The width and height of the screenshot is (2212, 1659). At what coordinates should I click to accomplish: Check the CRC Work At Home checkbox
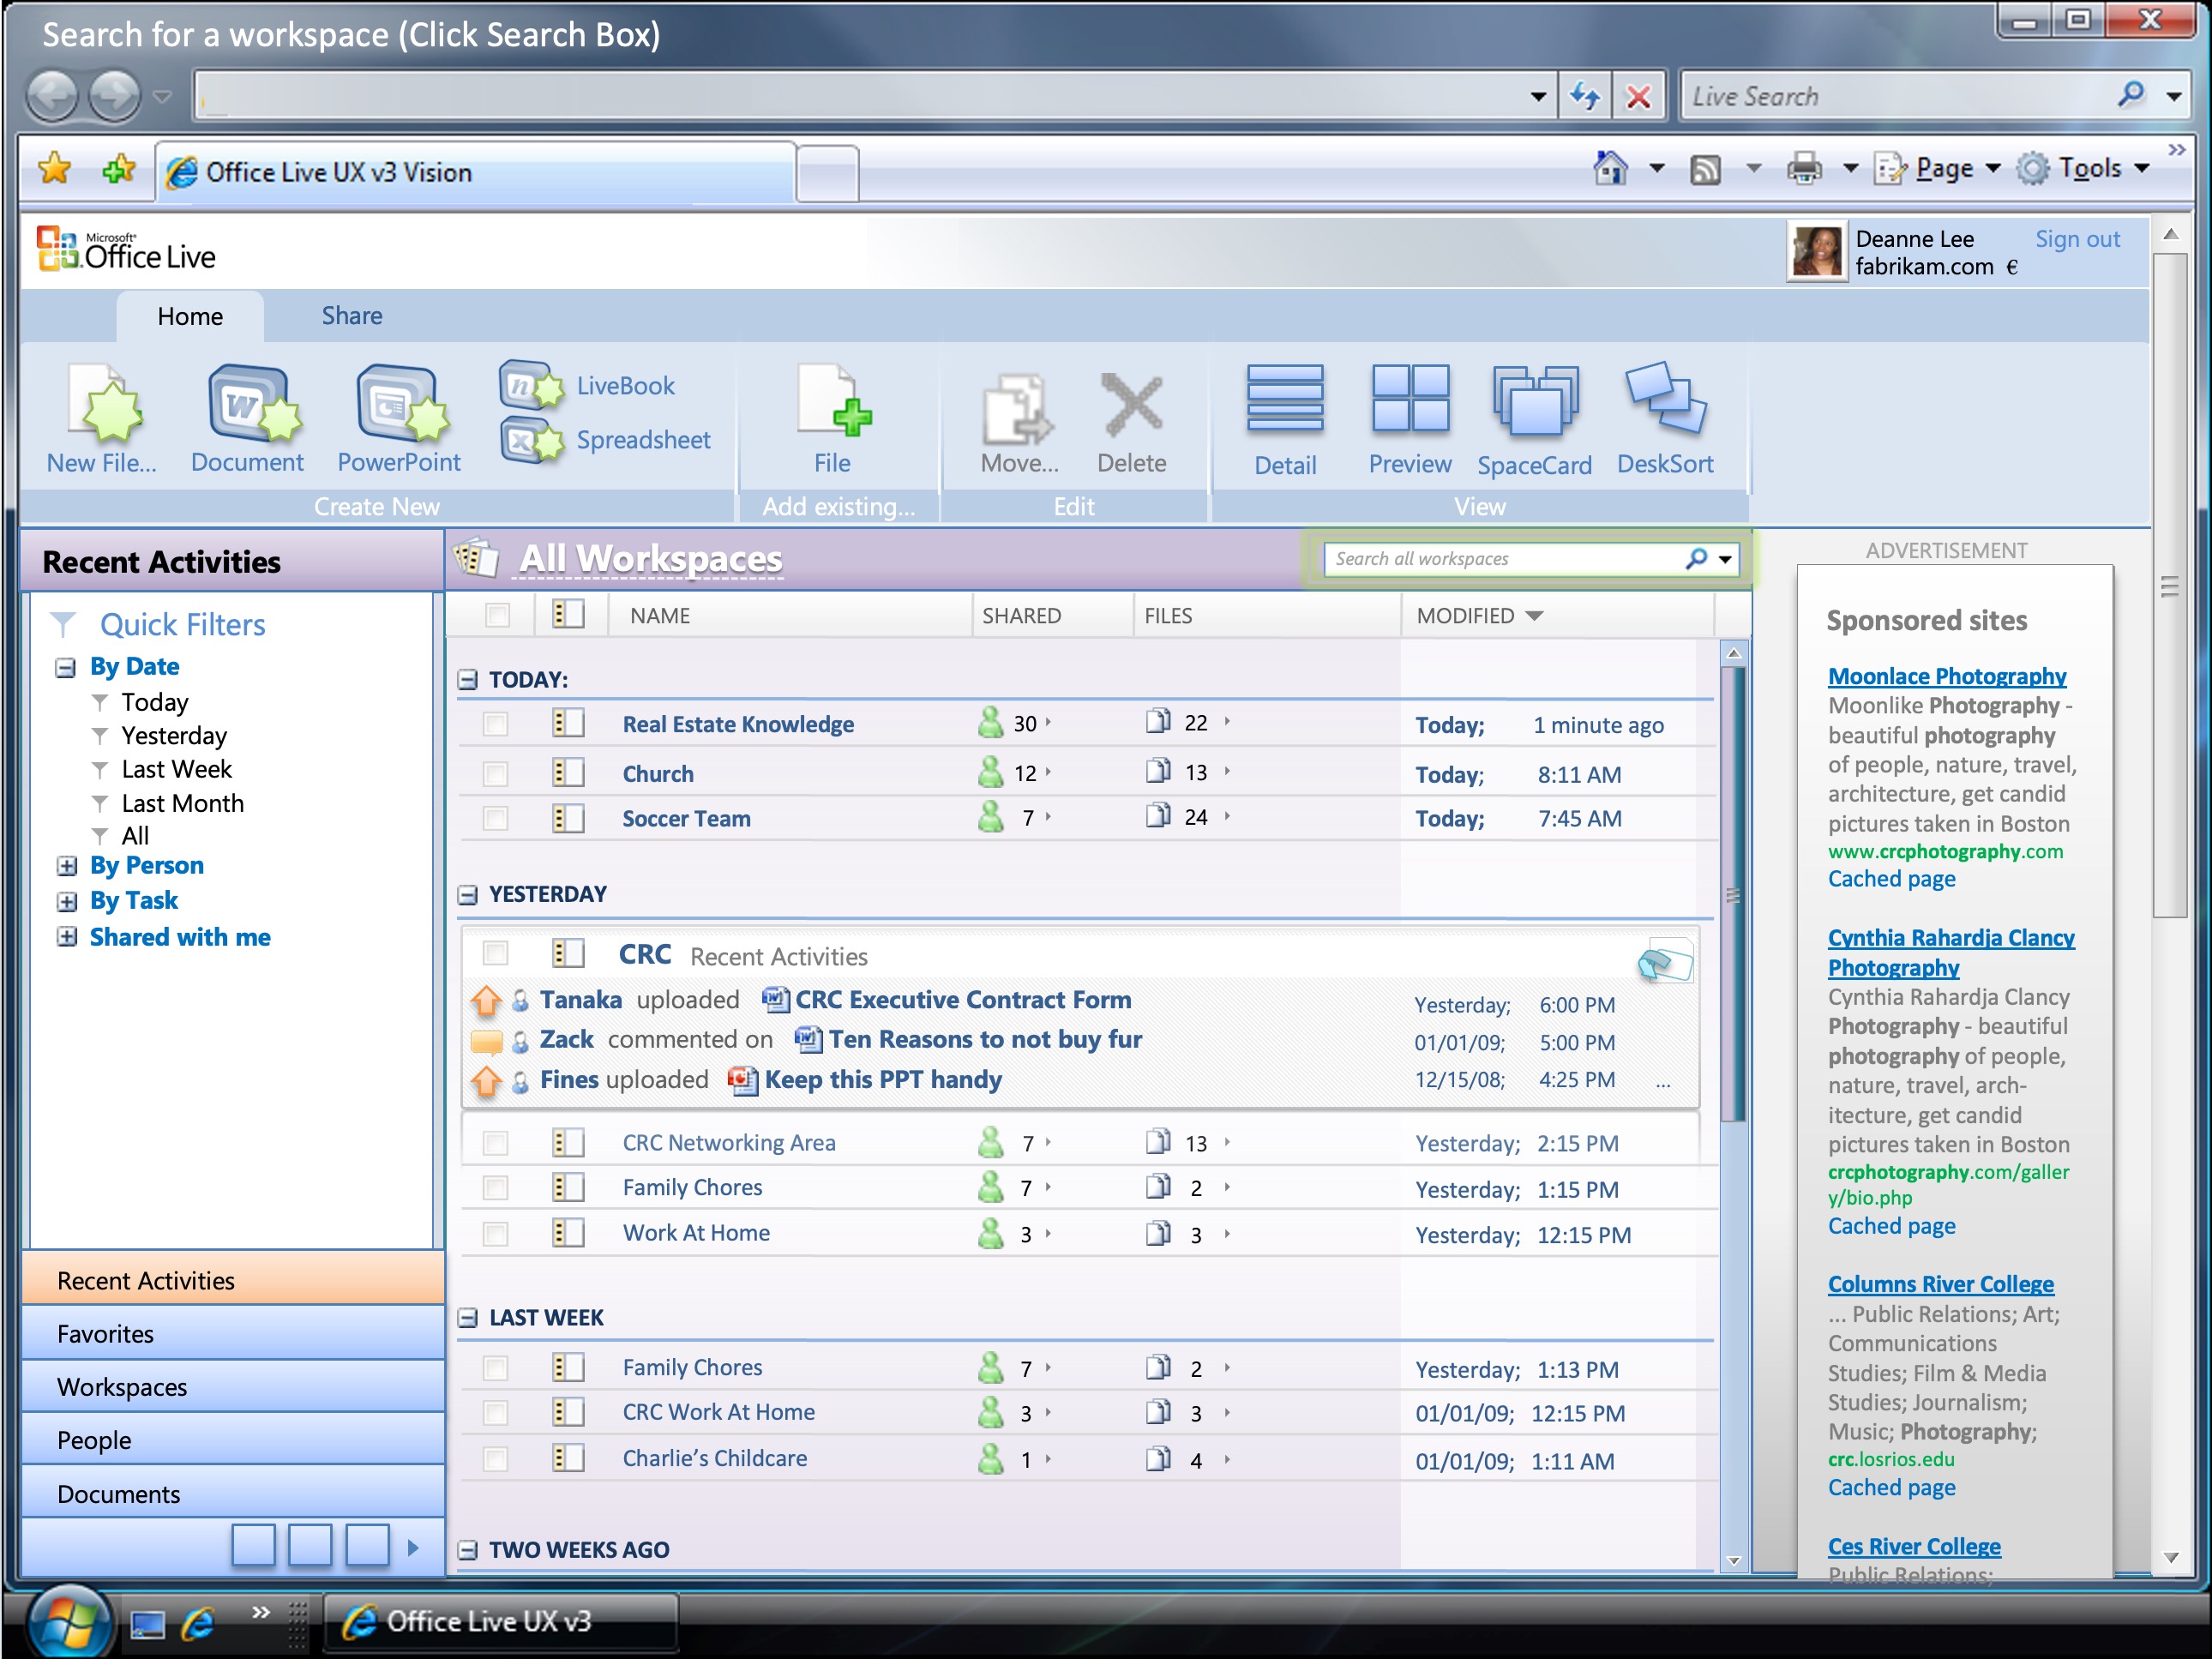(495, 1412)
